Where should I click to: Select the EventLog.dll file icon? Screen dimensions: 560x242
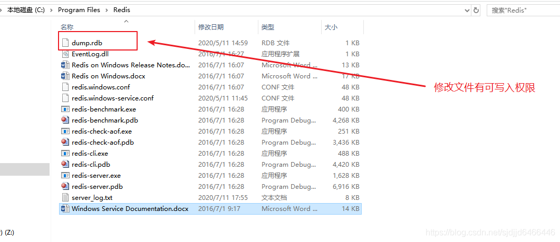[x=65, y=54]
